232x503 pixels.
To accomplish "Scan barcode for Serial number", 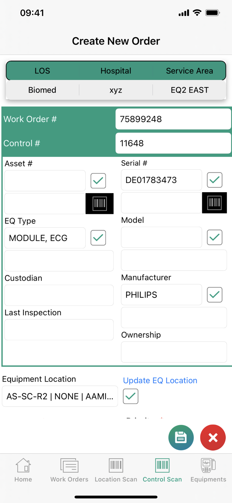I will [214, 203].
